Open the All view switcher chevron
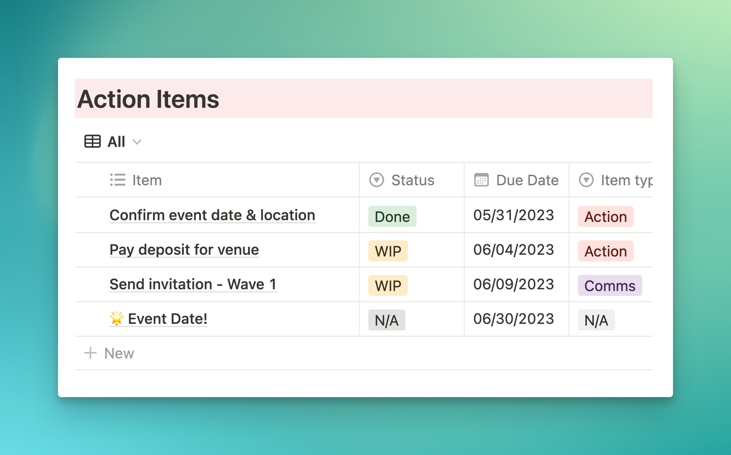This screenshot has width=731, height=455. click(x=138, y=142)
